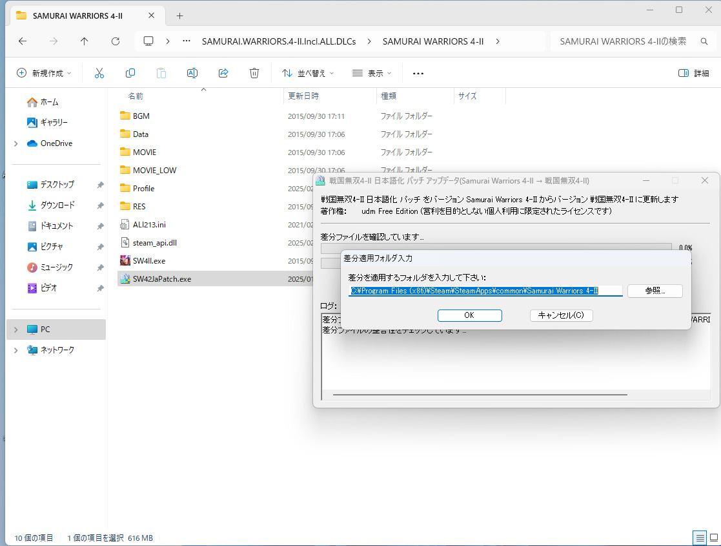Open デスクトップ in quick access
This screenshot has height=546, width=721.
(x=50, y=185)
